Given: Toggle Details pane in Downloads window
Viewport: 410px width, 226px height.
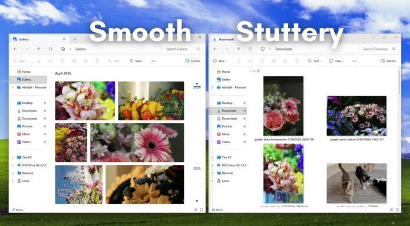Looking at the screenshot, I should (388, 61).
